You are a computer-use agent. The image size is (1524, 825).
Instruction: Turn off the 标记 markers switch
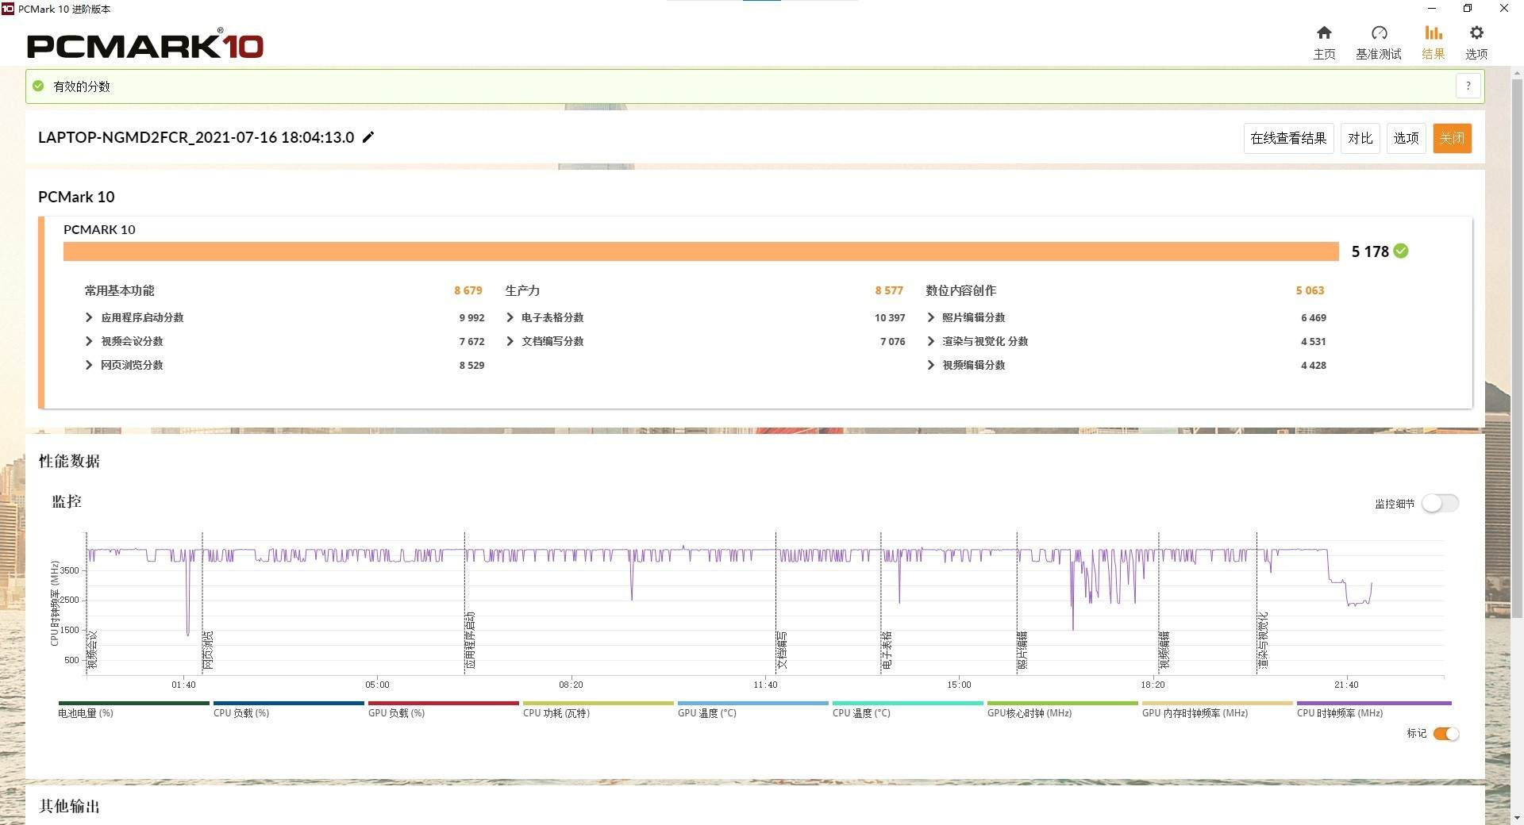coord(1445,734)
